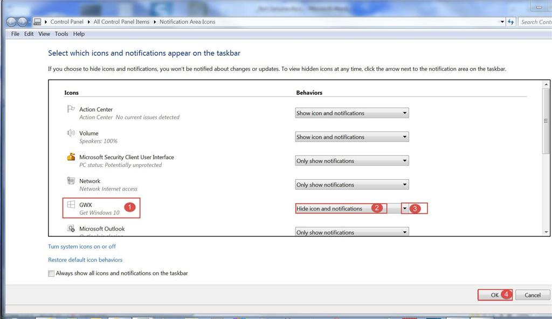
Task: Click the 'Network Internet access' description
Action: point(108,189)
